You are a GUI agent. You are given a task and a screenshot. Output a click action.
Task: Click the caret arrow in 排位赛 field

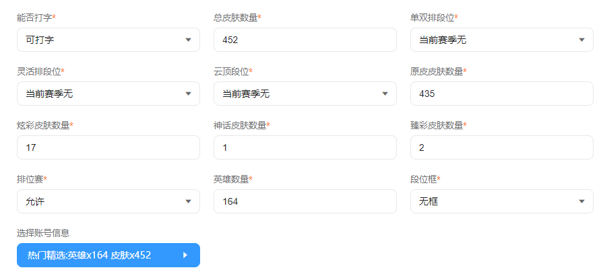188,201
